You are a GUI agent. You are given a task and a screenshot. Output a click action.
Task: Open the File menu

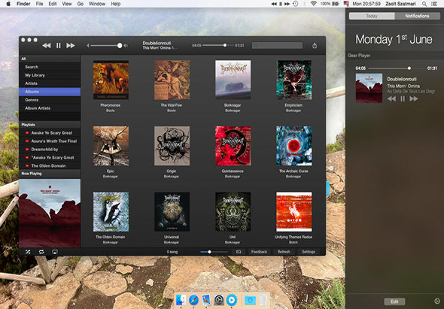tap(39, 4)
